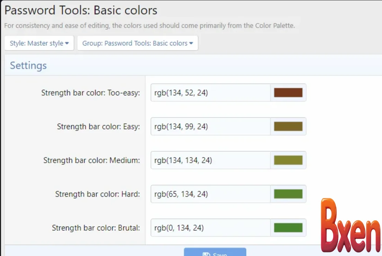This screenshot has width=382, height=256.
Task: Focus the Easy rgb(134, 99, 24) field
Action: coord(210,126)
